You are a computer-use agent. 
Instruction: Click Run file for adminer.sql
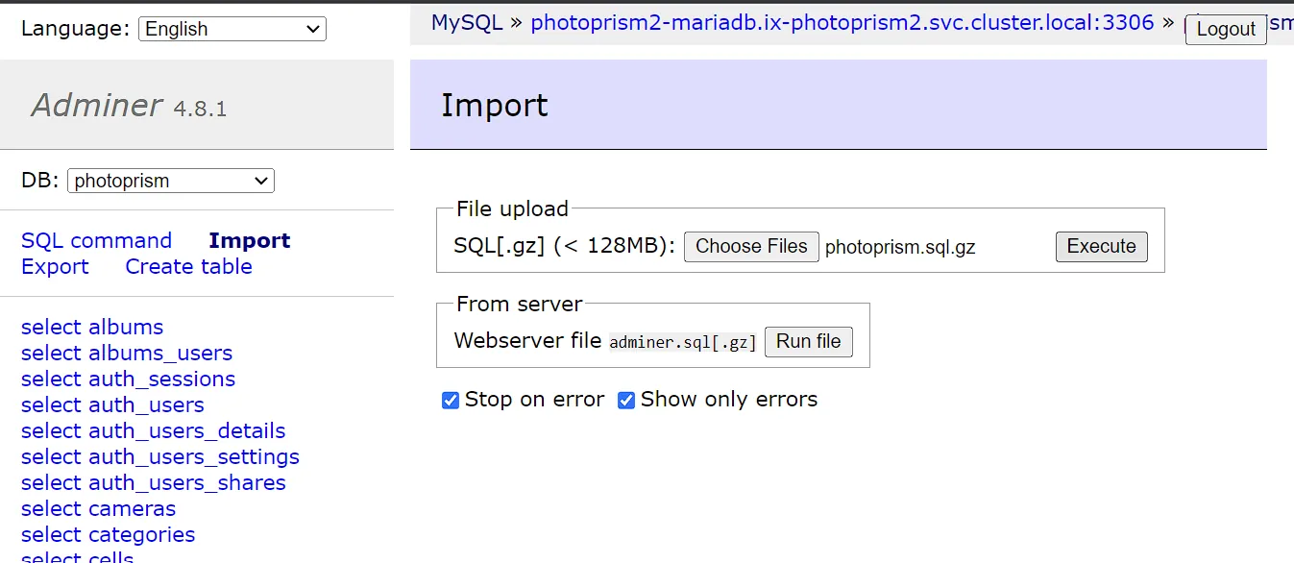[808, 341]
